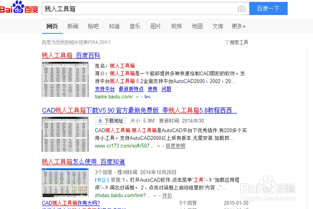Expand dropdown arrow beside baike.baidu.com
313x209 pixels.
pos(137,97)
